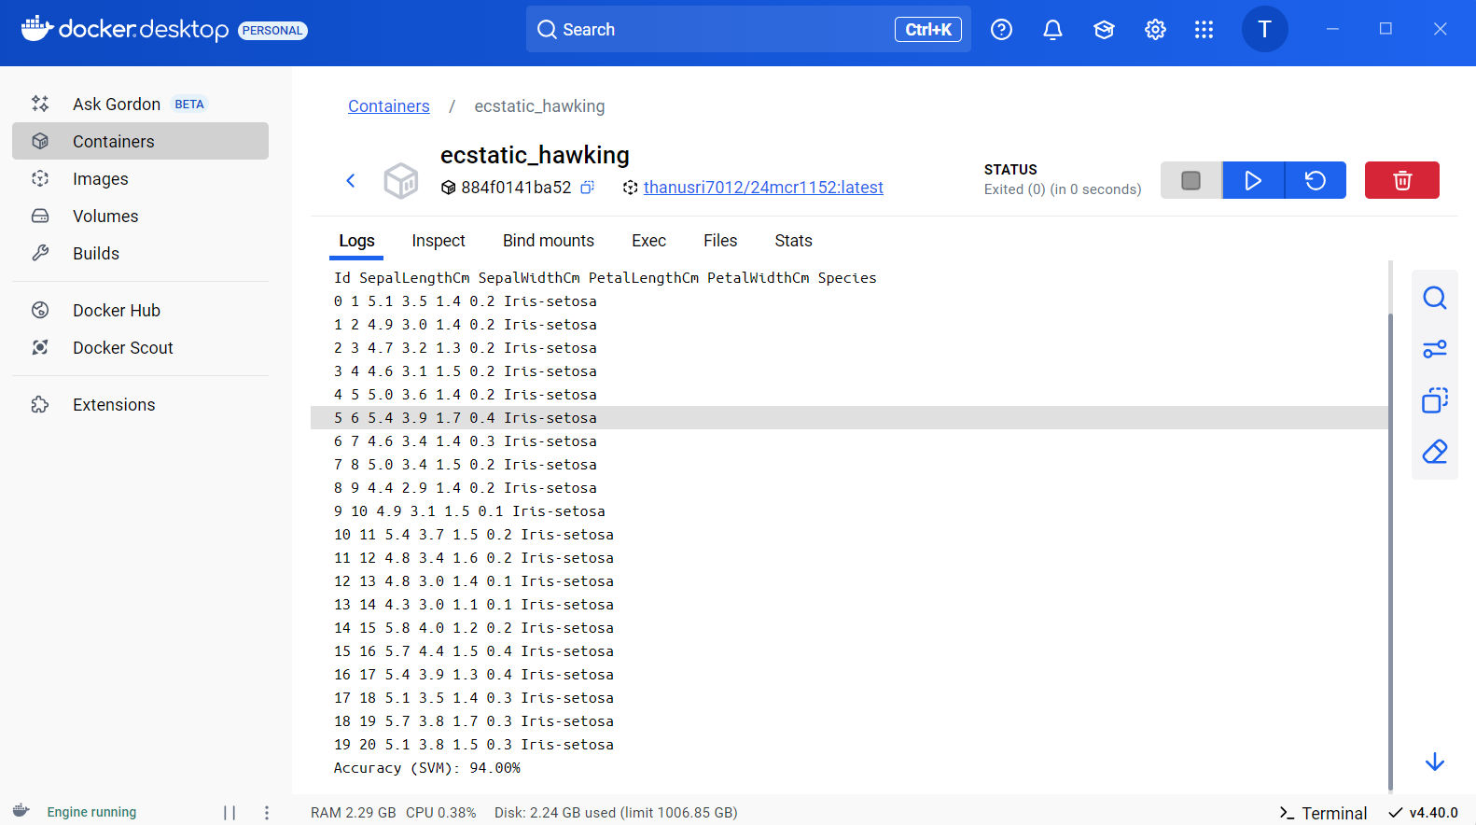Clear the logs with eraser icon
Viewport: 1476px width, 825px height.
point(1435,452)
